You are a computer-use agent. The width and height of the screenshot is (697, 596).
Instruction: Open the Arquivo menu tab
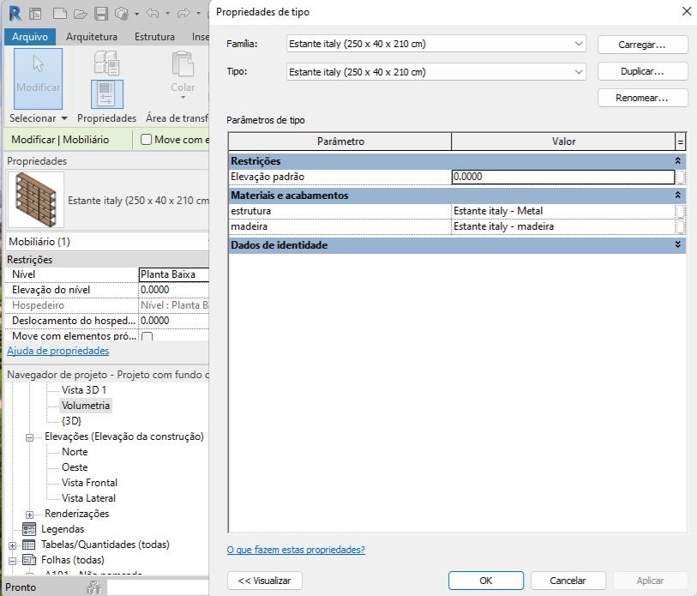(x=30, y=37)
